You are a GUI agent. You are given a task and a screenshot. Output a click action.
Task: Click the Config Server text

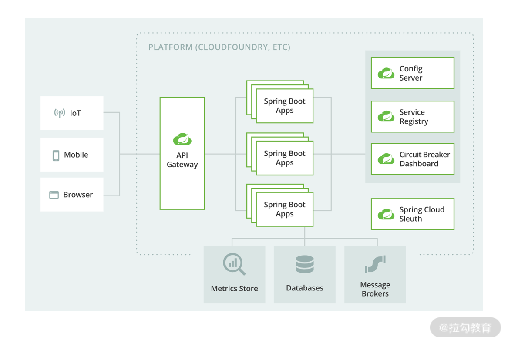click(411, 73)
